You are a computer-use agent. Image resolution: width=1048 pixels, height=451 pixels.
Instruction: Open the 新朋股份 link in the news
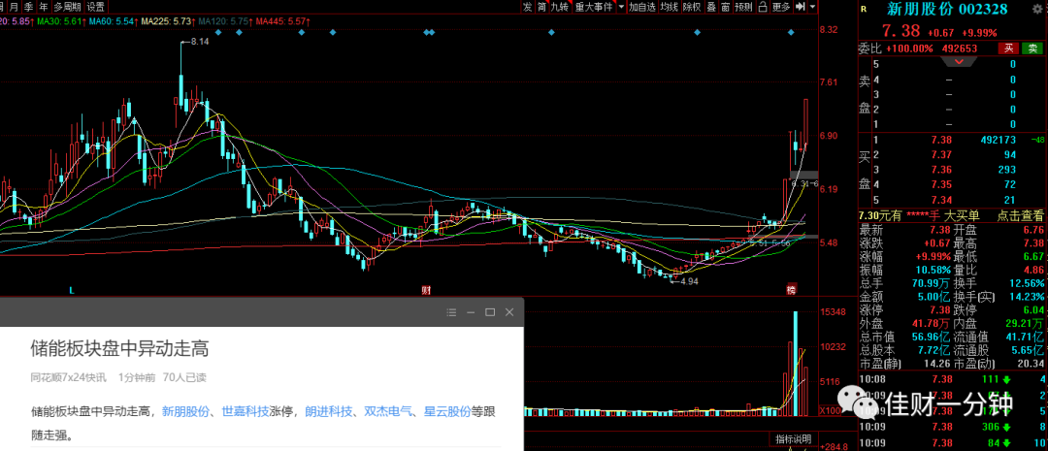pos(185,411)
